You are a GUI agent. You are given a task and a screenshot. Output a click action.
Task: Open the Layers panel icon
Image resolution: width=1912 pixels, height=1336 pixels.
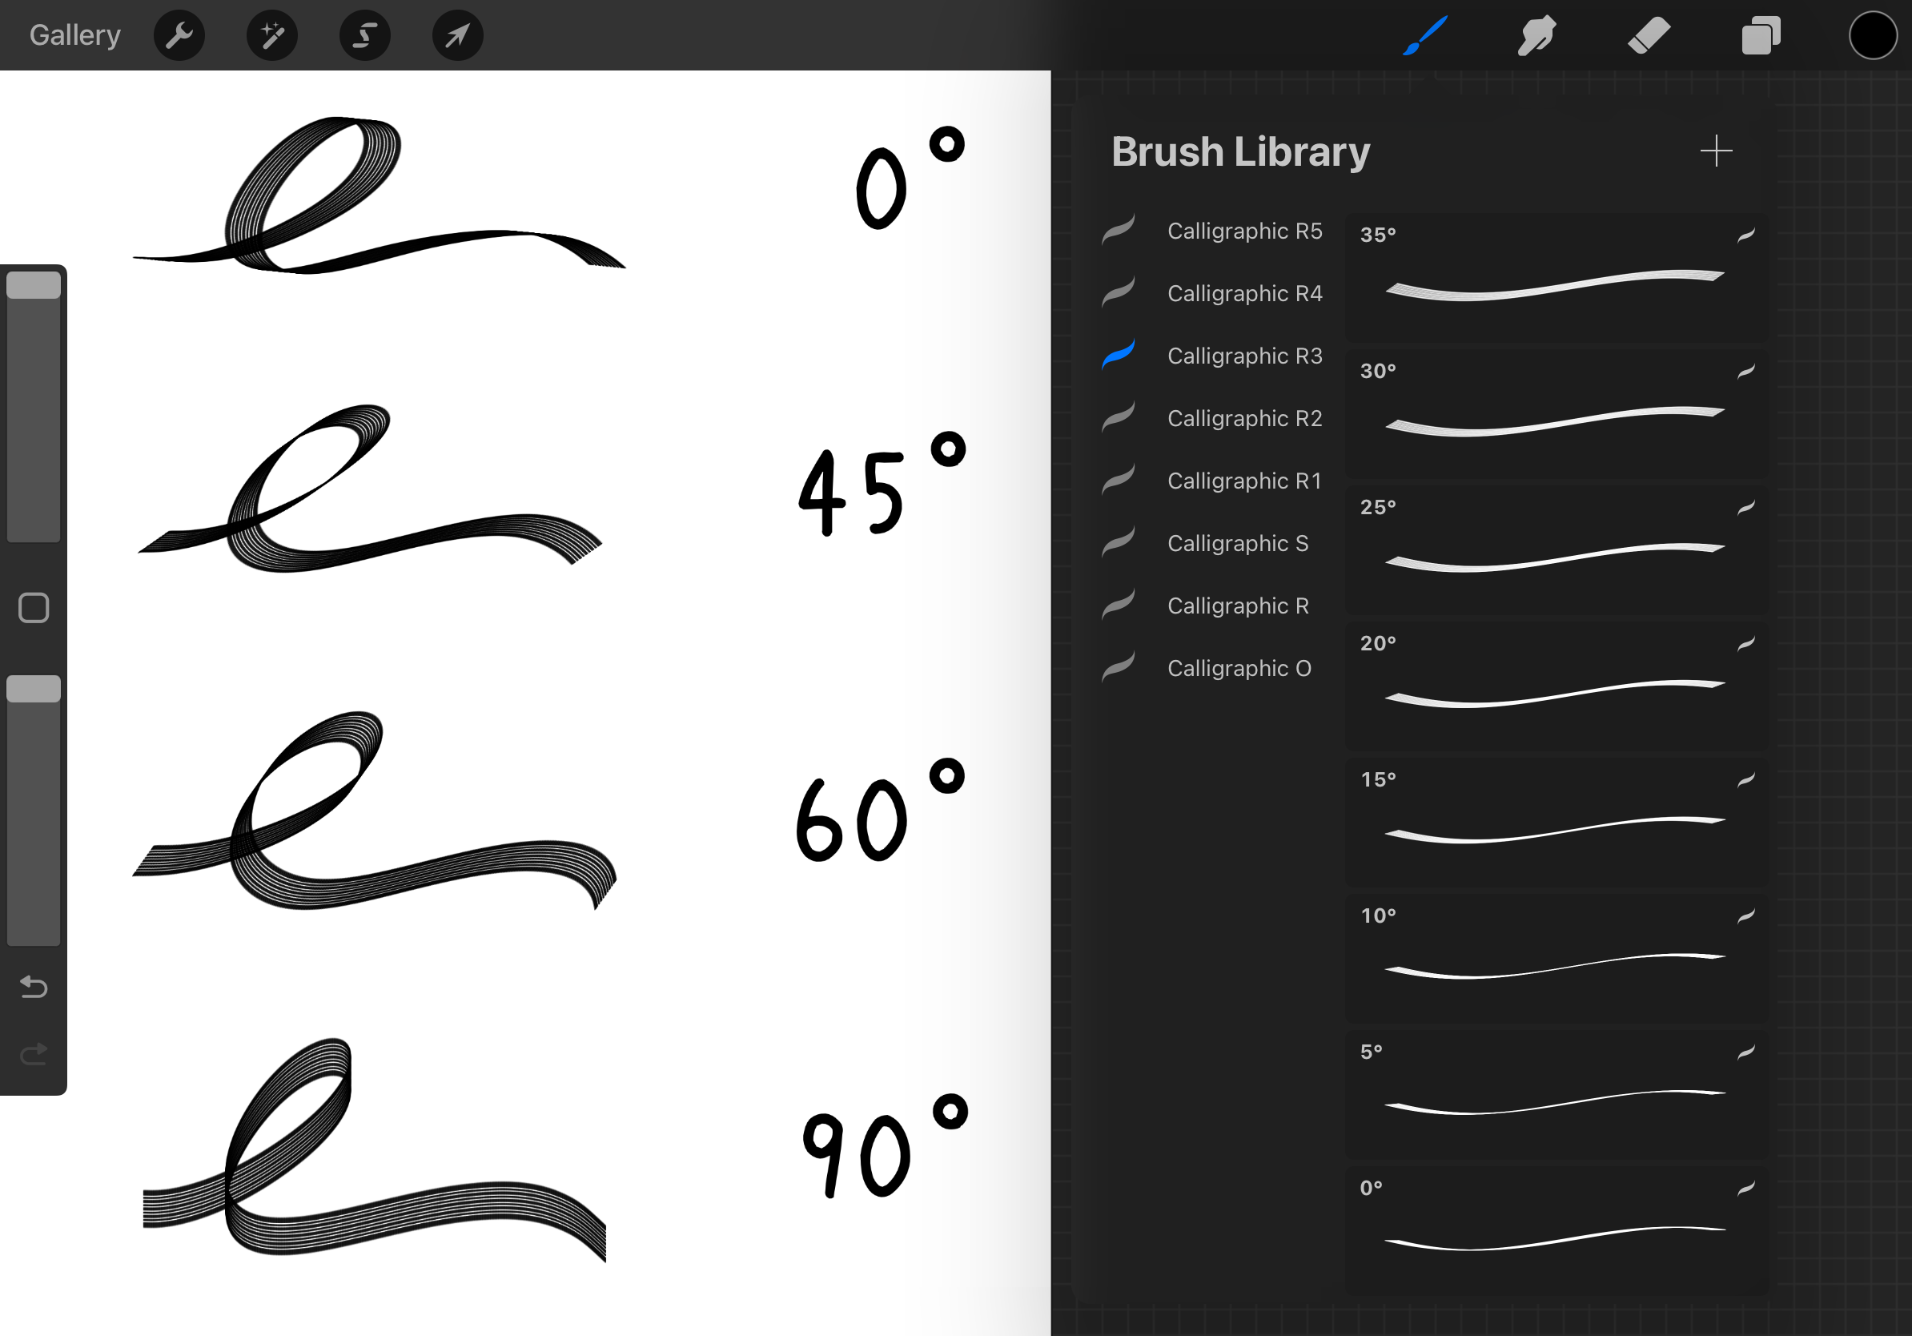pos(1761,36)
